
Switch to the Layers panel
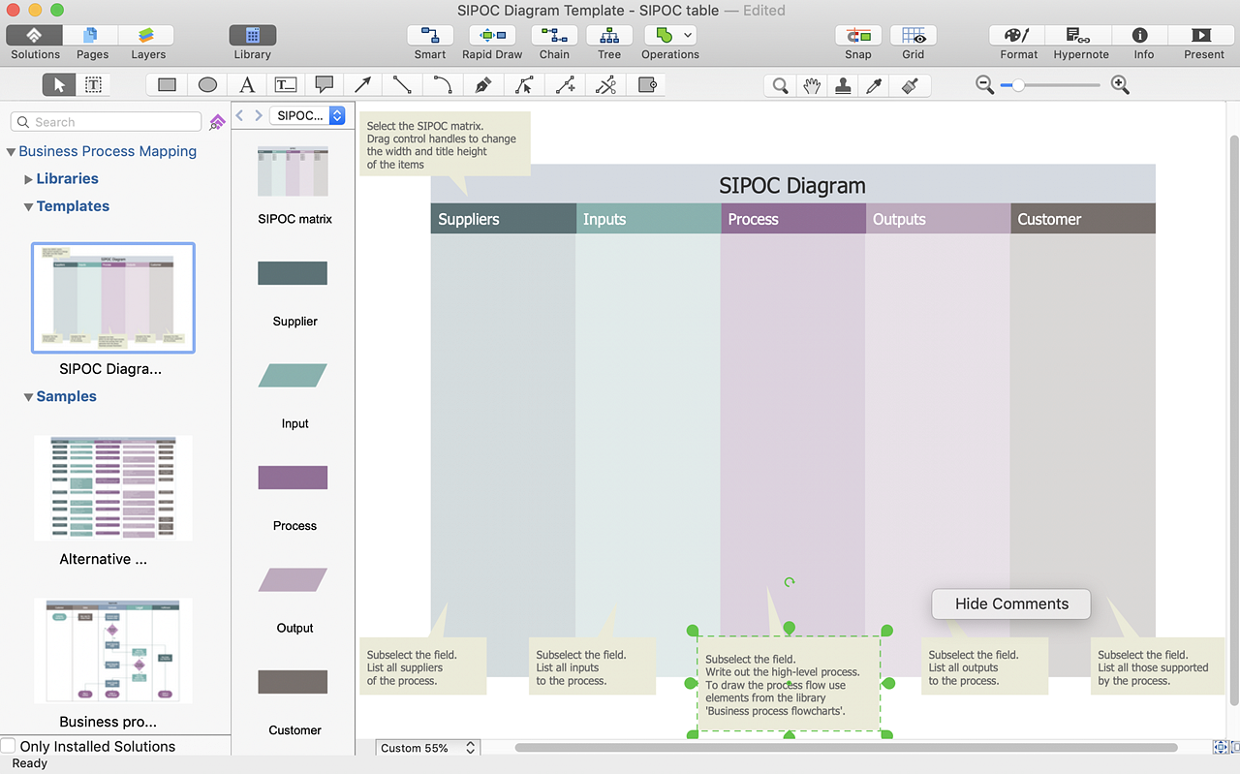(147, 39)
